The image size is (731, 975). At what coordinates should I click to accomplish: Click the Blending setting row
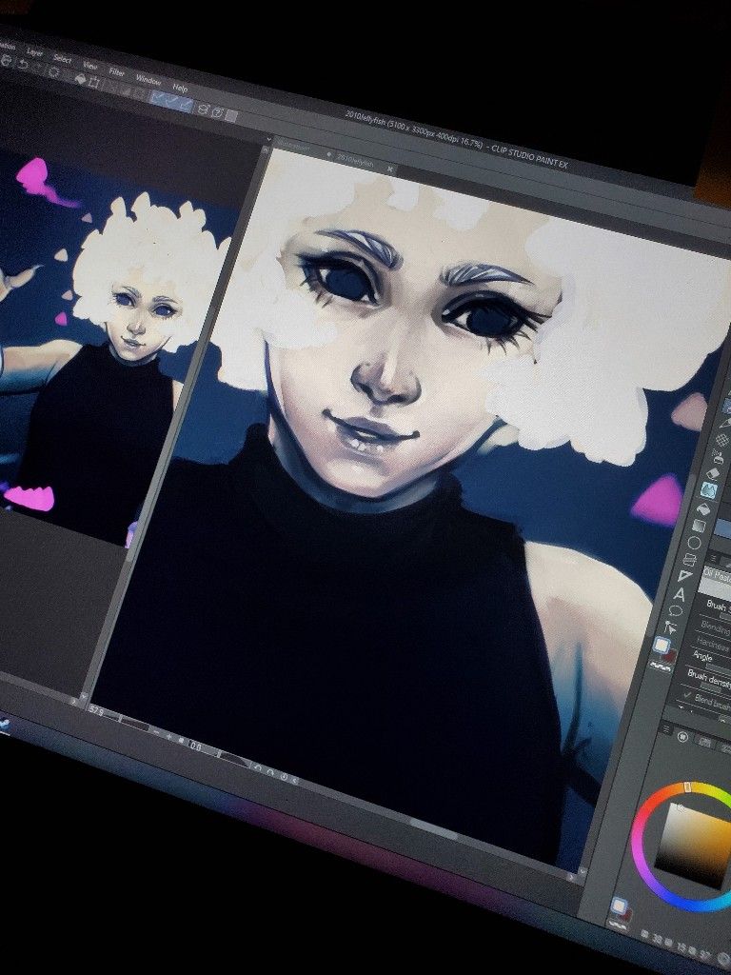pyautogui.click(x=716, y=628)
